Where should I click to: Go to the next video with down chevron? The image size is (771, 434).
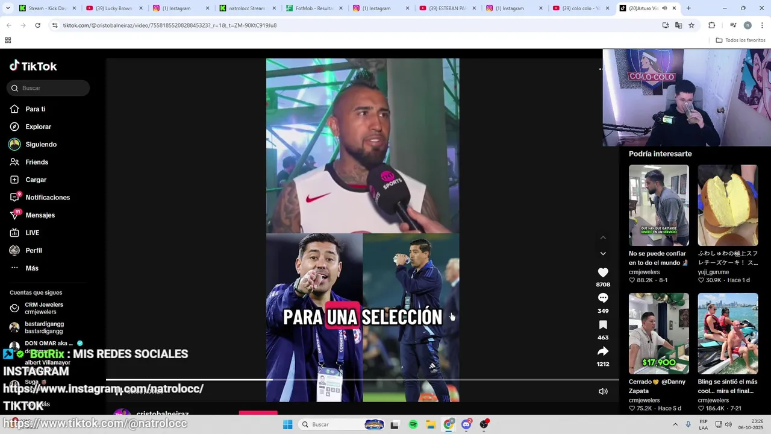click(x=603, y=253)
